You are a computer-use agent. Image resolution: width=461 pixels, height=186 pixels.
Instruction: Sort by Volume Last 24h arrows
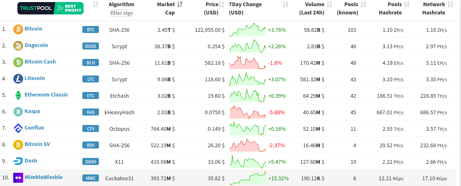330,5
